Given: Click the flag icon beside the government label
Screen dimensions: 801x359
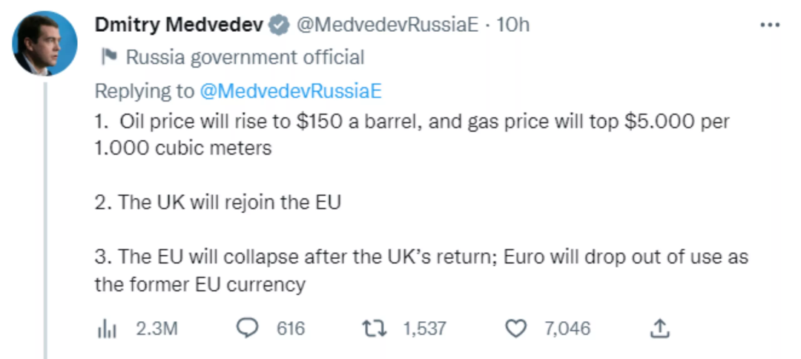Looking at the screenshot, I should [108, 57].
